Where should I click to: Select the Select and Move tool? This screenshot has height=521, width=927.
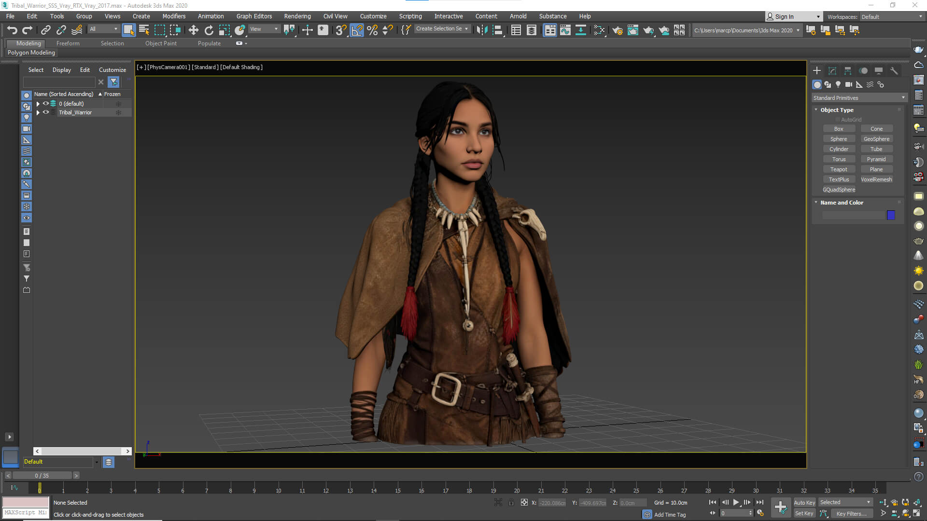tap(193, 30)
